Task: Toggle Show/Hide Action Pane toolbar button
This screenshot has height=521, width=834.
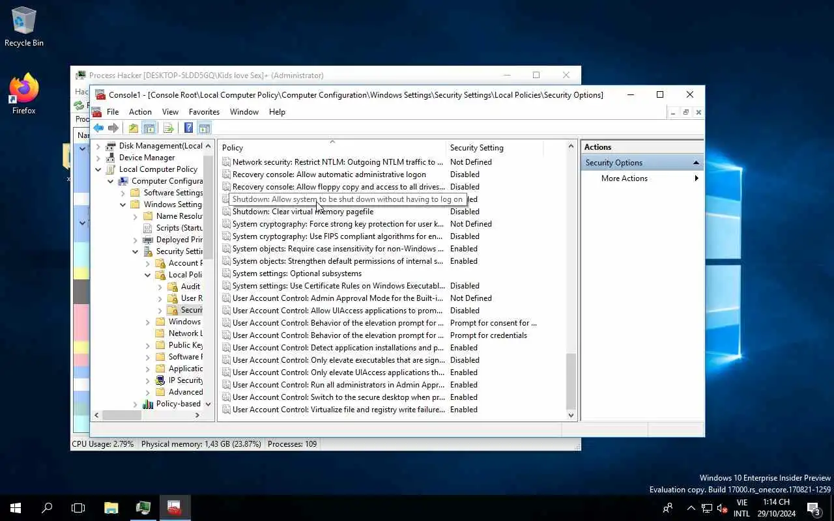Action: coord(204,128)
